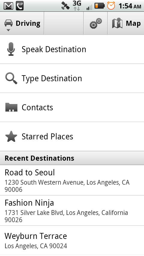This screenshot has width=144, height=256.
Task: Expand the Driving travel mode dropdown
Action: [22, 23]
